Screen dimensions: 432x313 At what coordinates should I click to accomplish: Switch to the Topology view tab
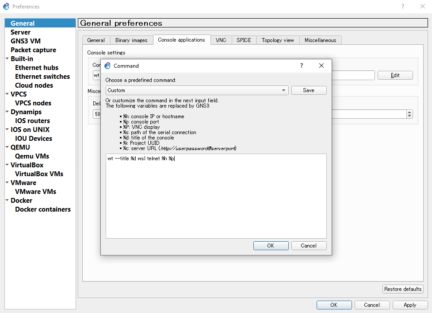[x=278, y=40]
